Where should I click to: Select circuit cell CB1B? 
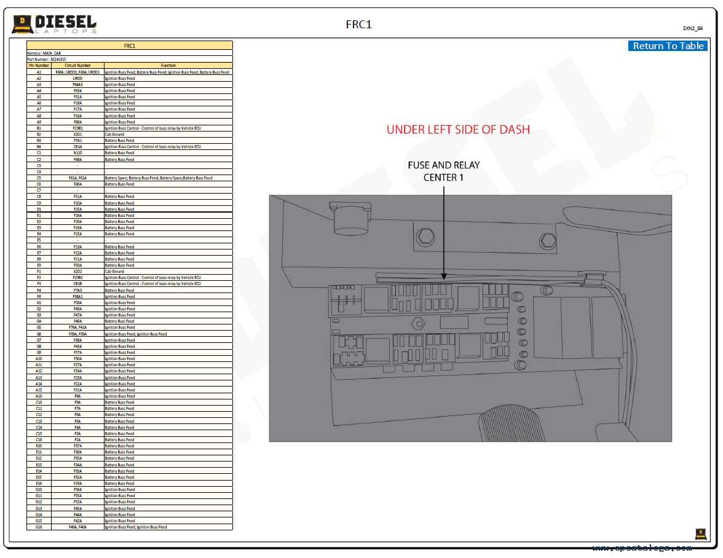coord(77,284)
